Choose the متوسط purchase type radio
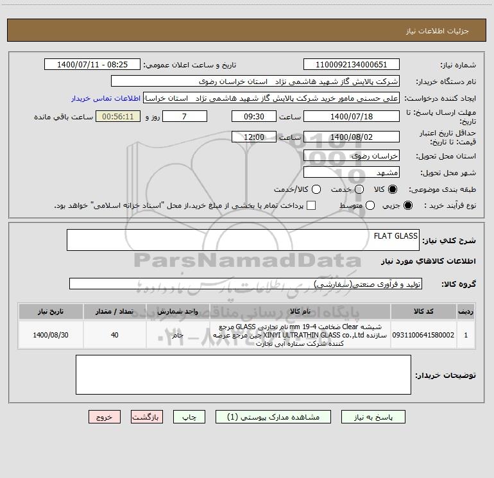This screenshot has width=494, height=478. 370,206
